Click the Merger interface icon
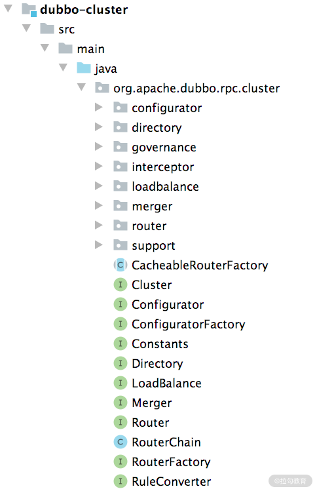 pyautogui.click(x=120, y=403)
